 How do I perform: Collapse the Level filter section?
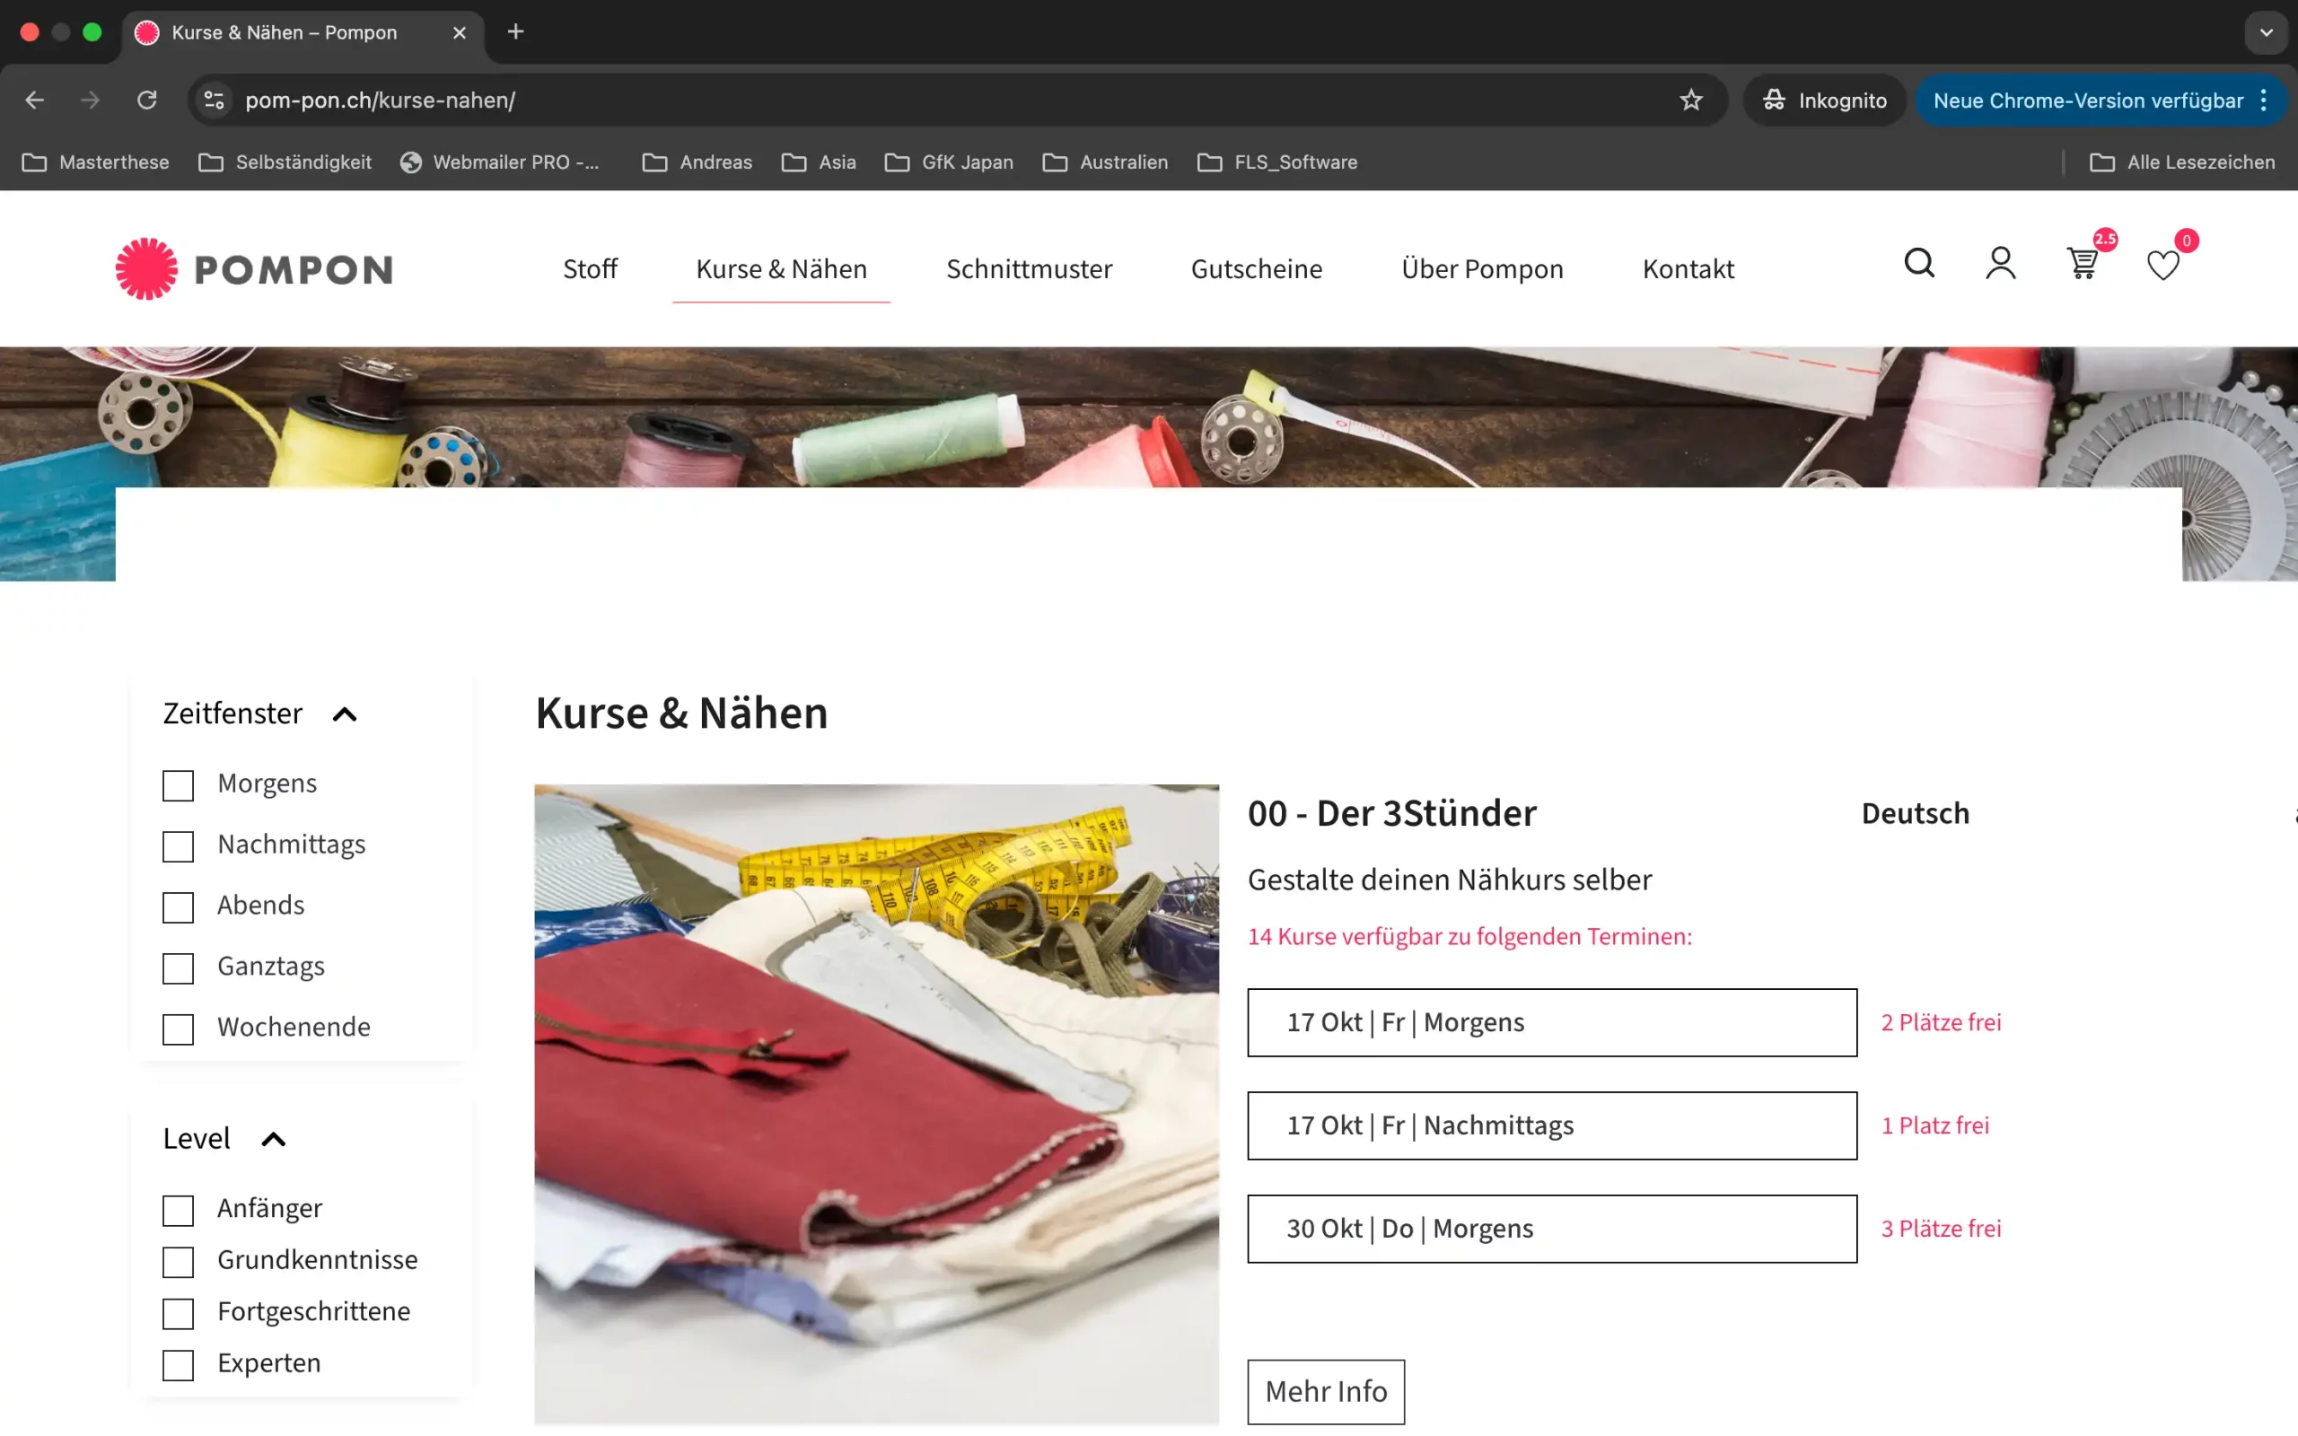[274, 1139]
